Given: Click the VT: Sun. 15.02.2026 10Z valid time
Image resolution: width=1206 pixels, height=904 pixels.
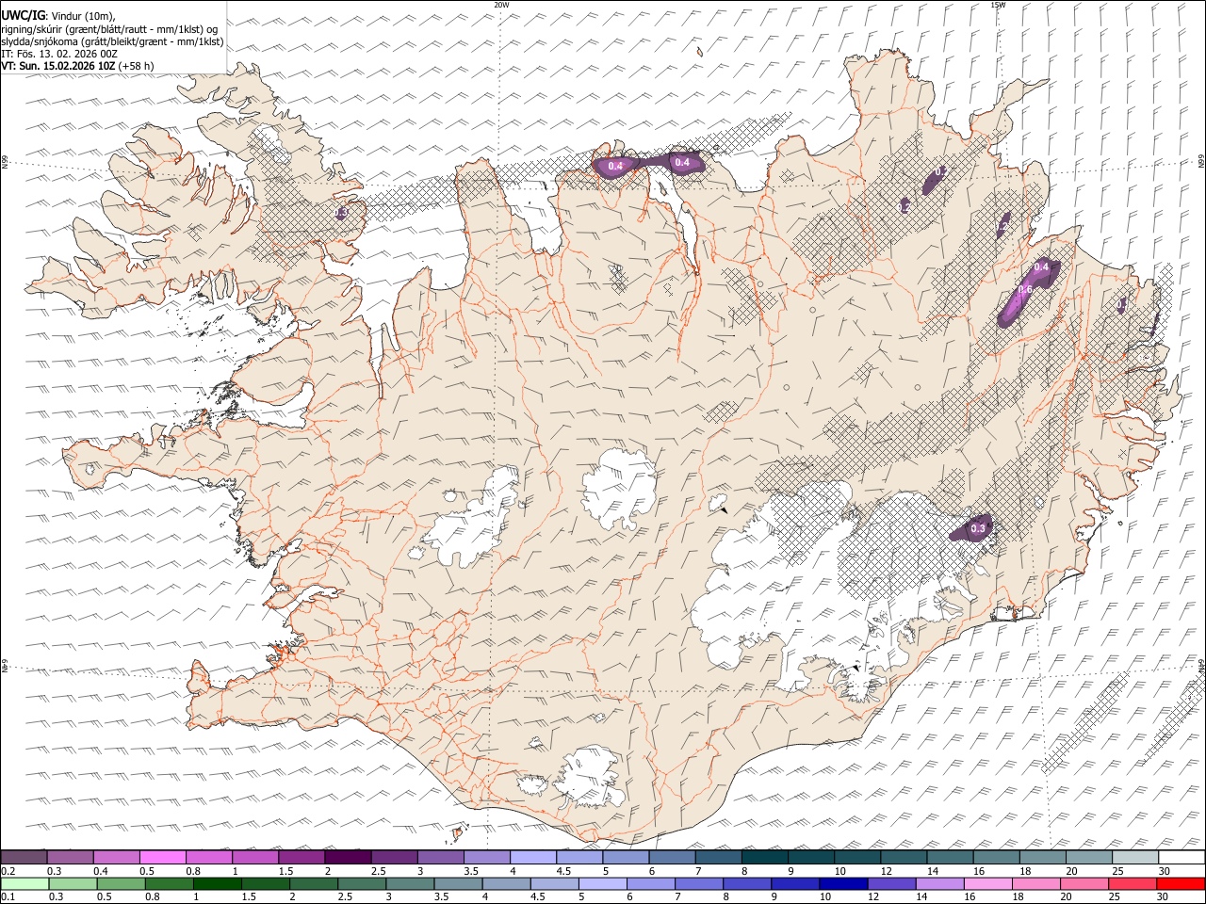Looking at the screenshot, I should click(x=58, y=66).
